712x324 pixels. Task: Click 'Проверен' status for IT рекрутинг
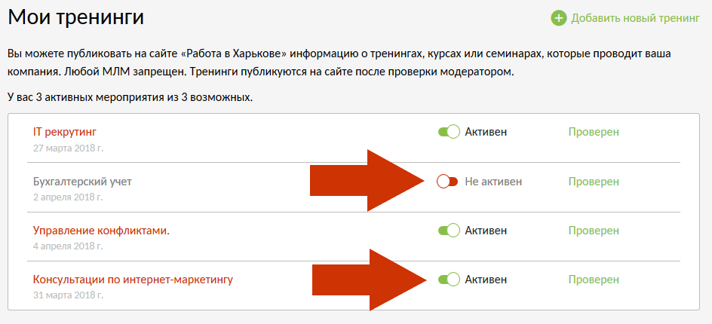pos(594,132)
